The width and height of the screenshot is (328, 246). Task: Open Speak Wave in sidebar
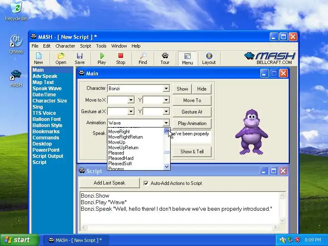[47, 89]
